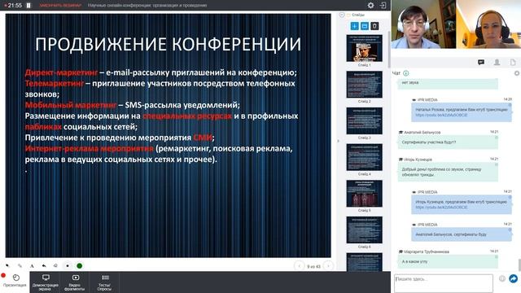521x293 pixels.
Task: Click the red 'Директ-маркетинг' heading on slide
Action: click(x=61, y=72)
